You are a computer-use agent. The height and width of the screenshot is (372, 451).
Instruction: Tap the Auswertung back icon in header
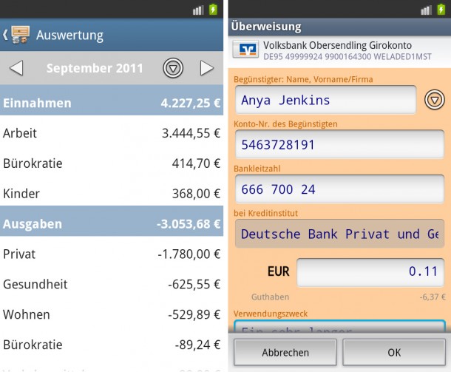[16, 35]
